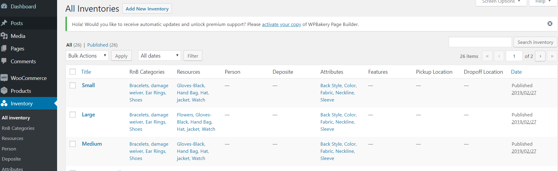Click the Dashboard gauge icon
The image size is (558, 171).
(x=4, y=6)
